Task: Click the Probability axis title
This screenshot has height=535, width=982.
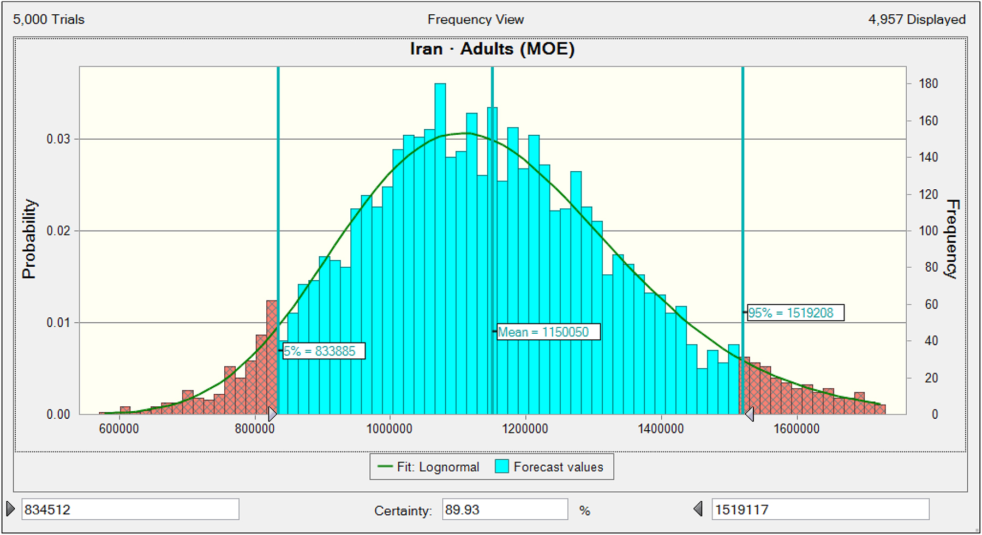Action: [29, 239]
